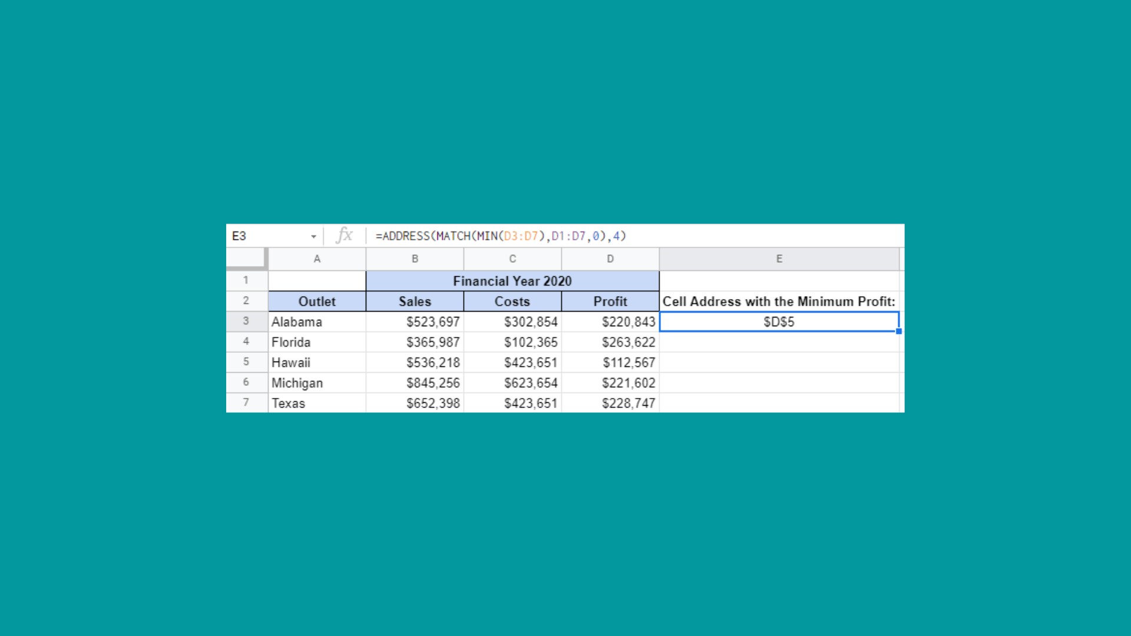Click the select-all corner box
1131x636 pixels.
coord(246,258)
